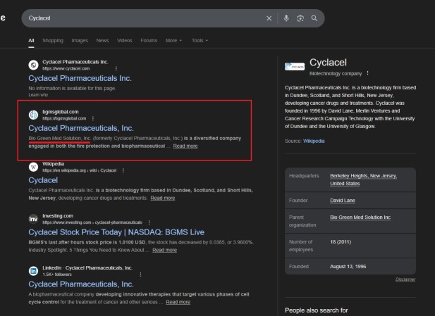Switch to the Videos tab
Viewport: 435px width, 316px height.
(x=125, y=40)
